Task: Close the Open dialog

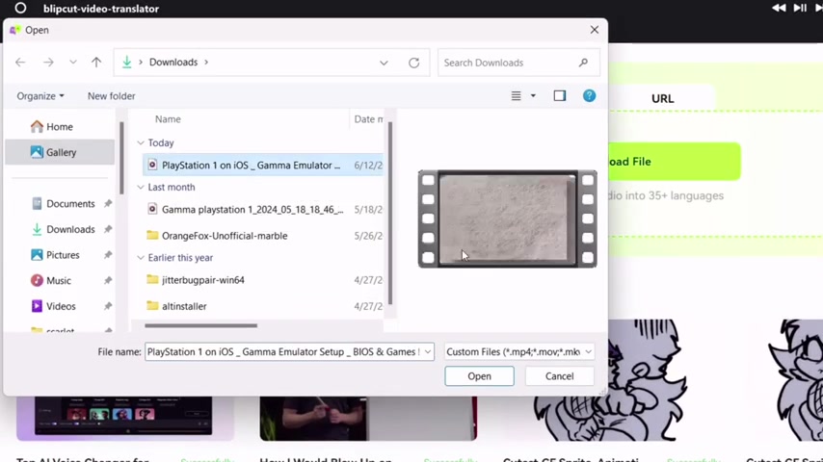Action: [x=595, y=30]
